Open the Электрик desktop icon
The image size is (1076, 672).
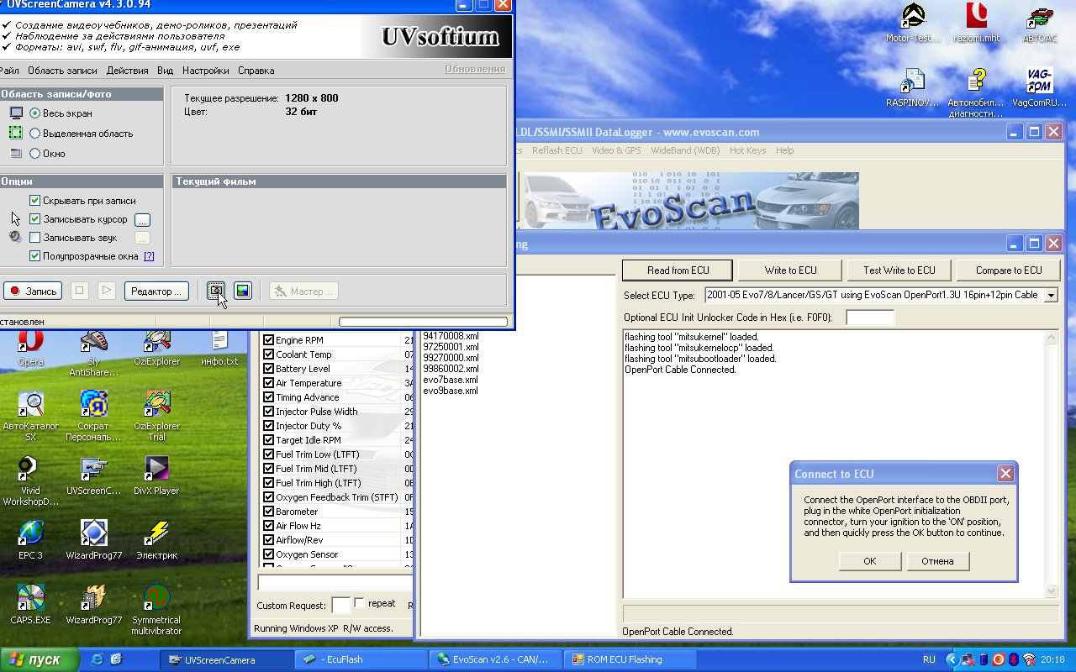[156, 540]
